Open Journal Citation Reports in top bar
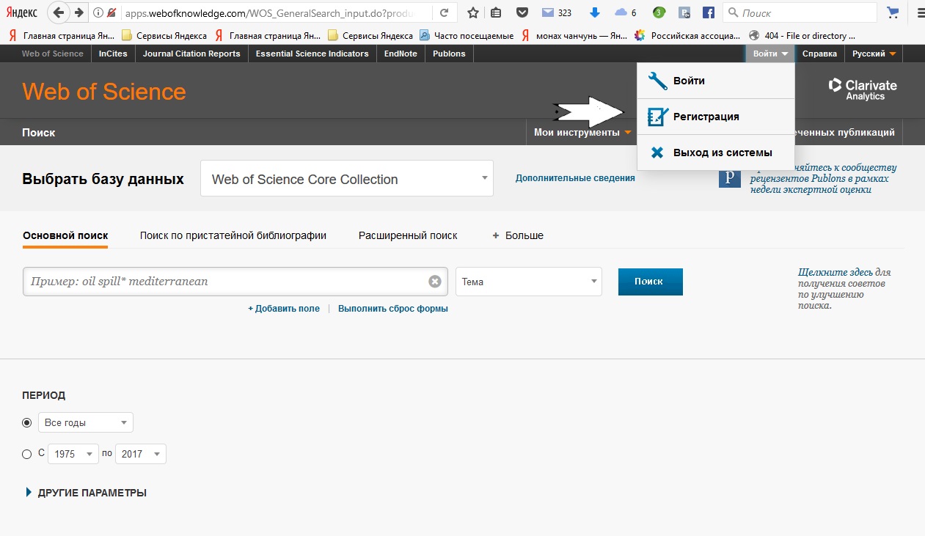Viewport: 925px width, 536px height. coord(191,54)
